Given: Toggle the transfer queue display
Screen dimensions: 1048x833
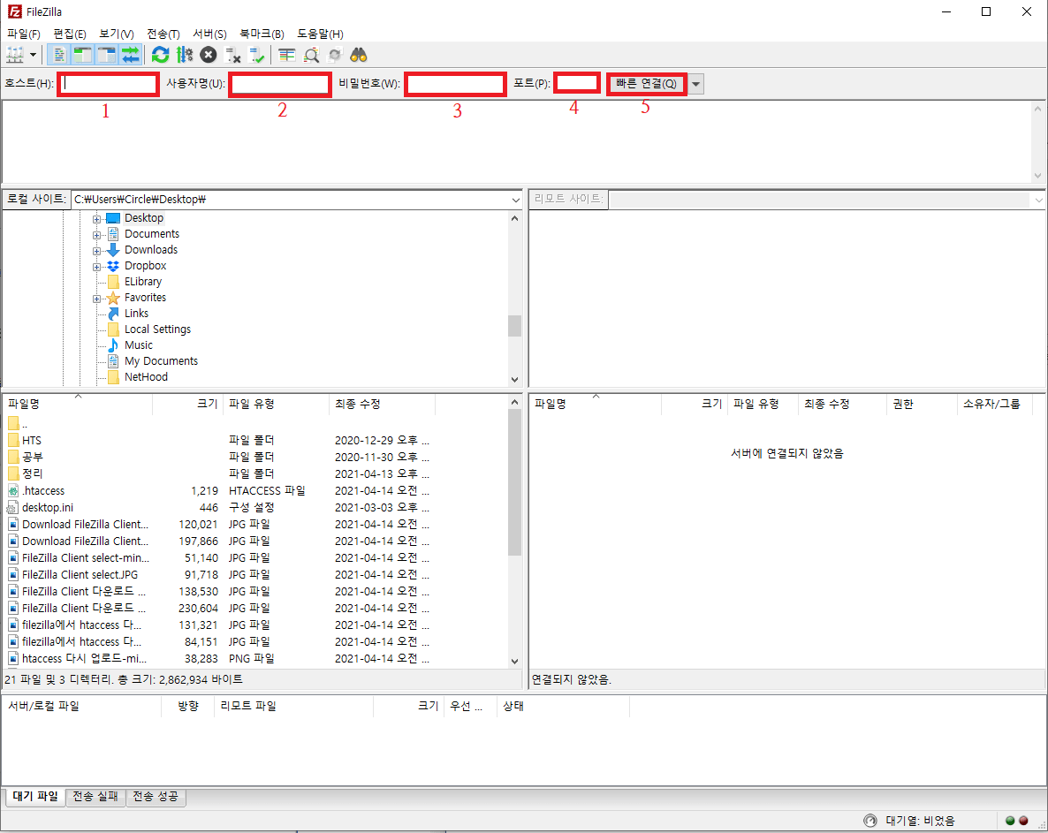Looking at the screenshot, I should 130,55.
